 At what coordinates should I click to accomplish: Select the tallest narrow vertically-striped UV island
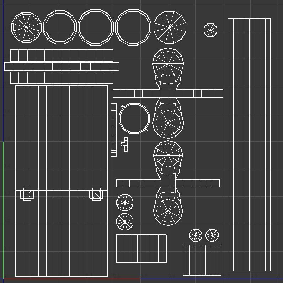click(x=249, y=145)
